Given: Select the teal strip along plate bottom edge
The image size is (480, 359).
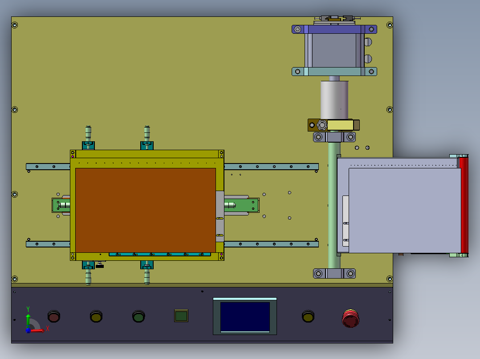Looking at the screenshot, I should 160,254.
